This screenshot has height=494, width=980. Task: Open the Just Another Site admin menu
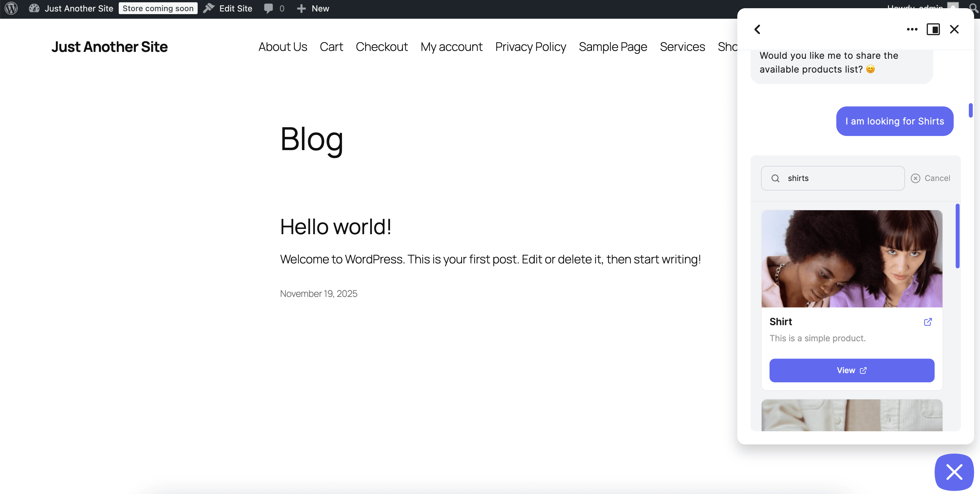click(x=79, y=8)
